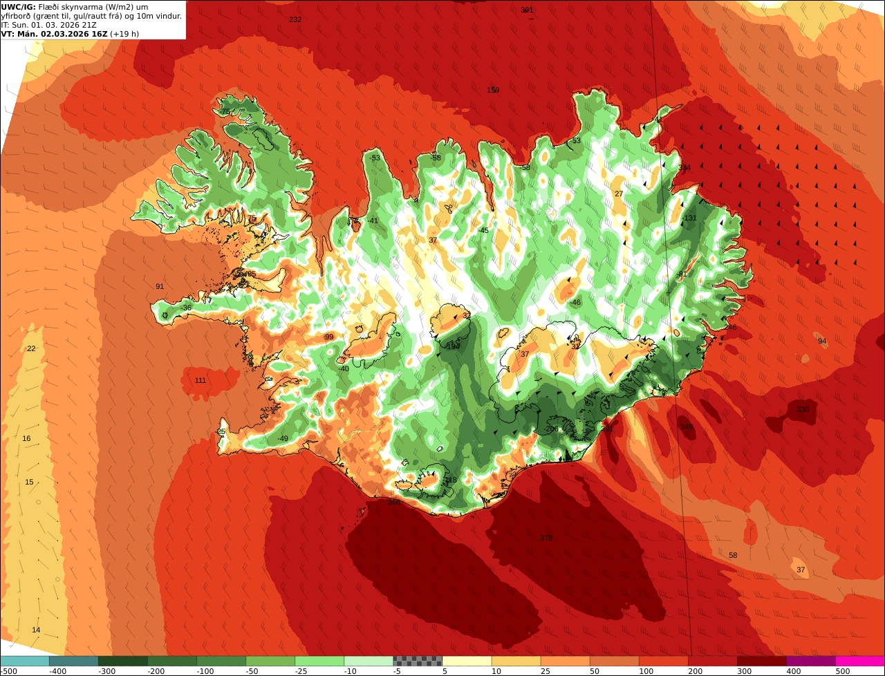Click the legend swatch between -25 and -10
This screenshot has width=885, height=676.
319,661
